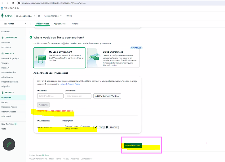The image size is (225, 162).
Task: Click the Twitter project folder icon
Action: (x=6, y=24)
